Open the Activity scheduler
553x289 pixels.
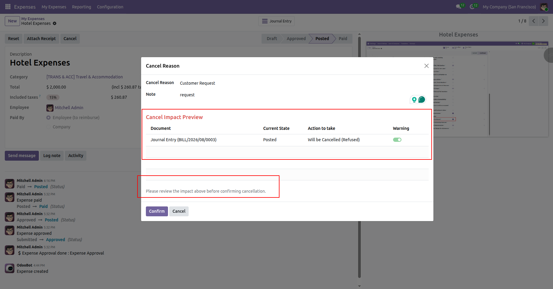coord(76,156)
